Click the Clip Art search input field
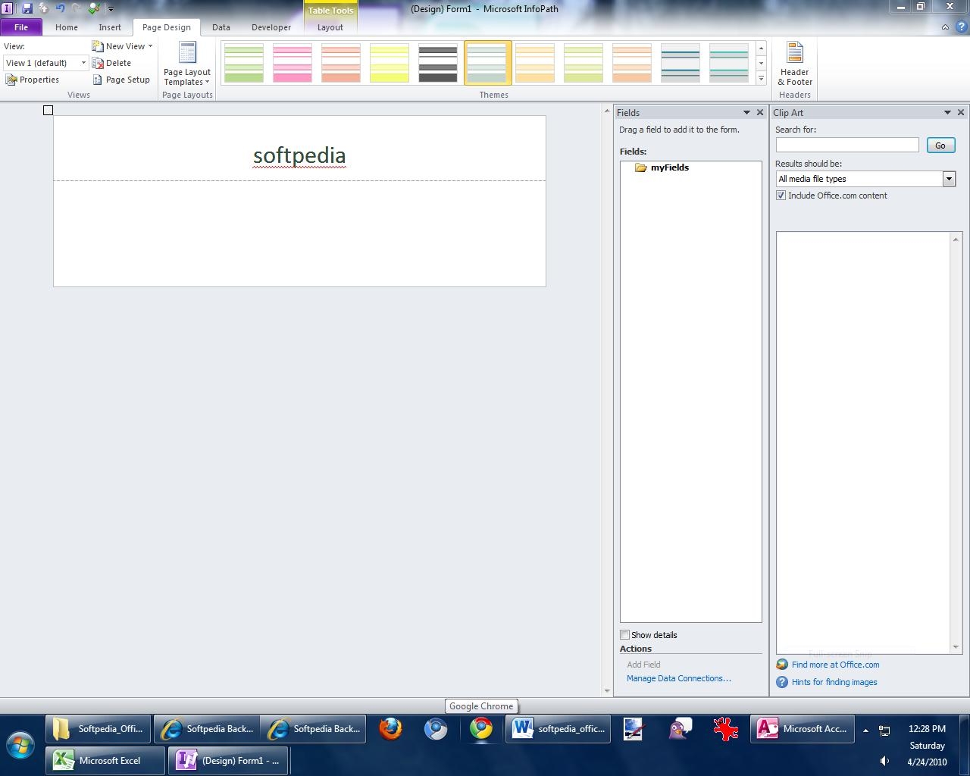 pos(846,145)
